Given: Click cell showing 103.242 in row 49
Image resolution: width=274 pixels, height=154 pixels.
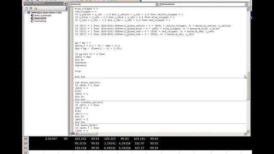Looking at the screenshot, I should tap(80, 139).
